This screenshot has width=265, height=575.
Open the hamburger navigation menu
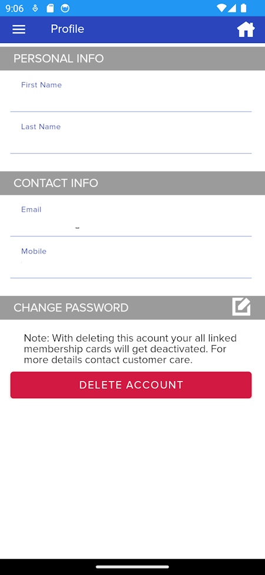coord(19,29)
